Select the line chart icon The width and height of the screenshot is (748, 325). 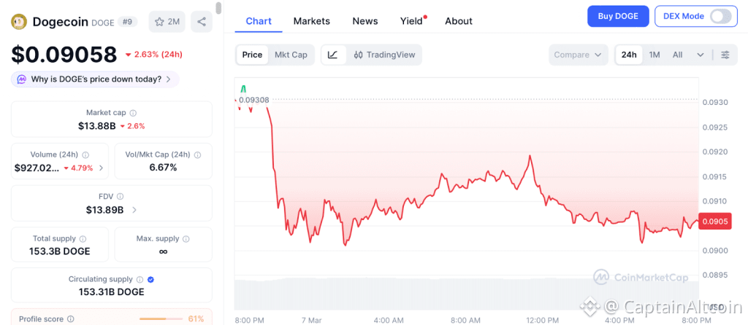point(333,55)
